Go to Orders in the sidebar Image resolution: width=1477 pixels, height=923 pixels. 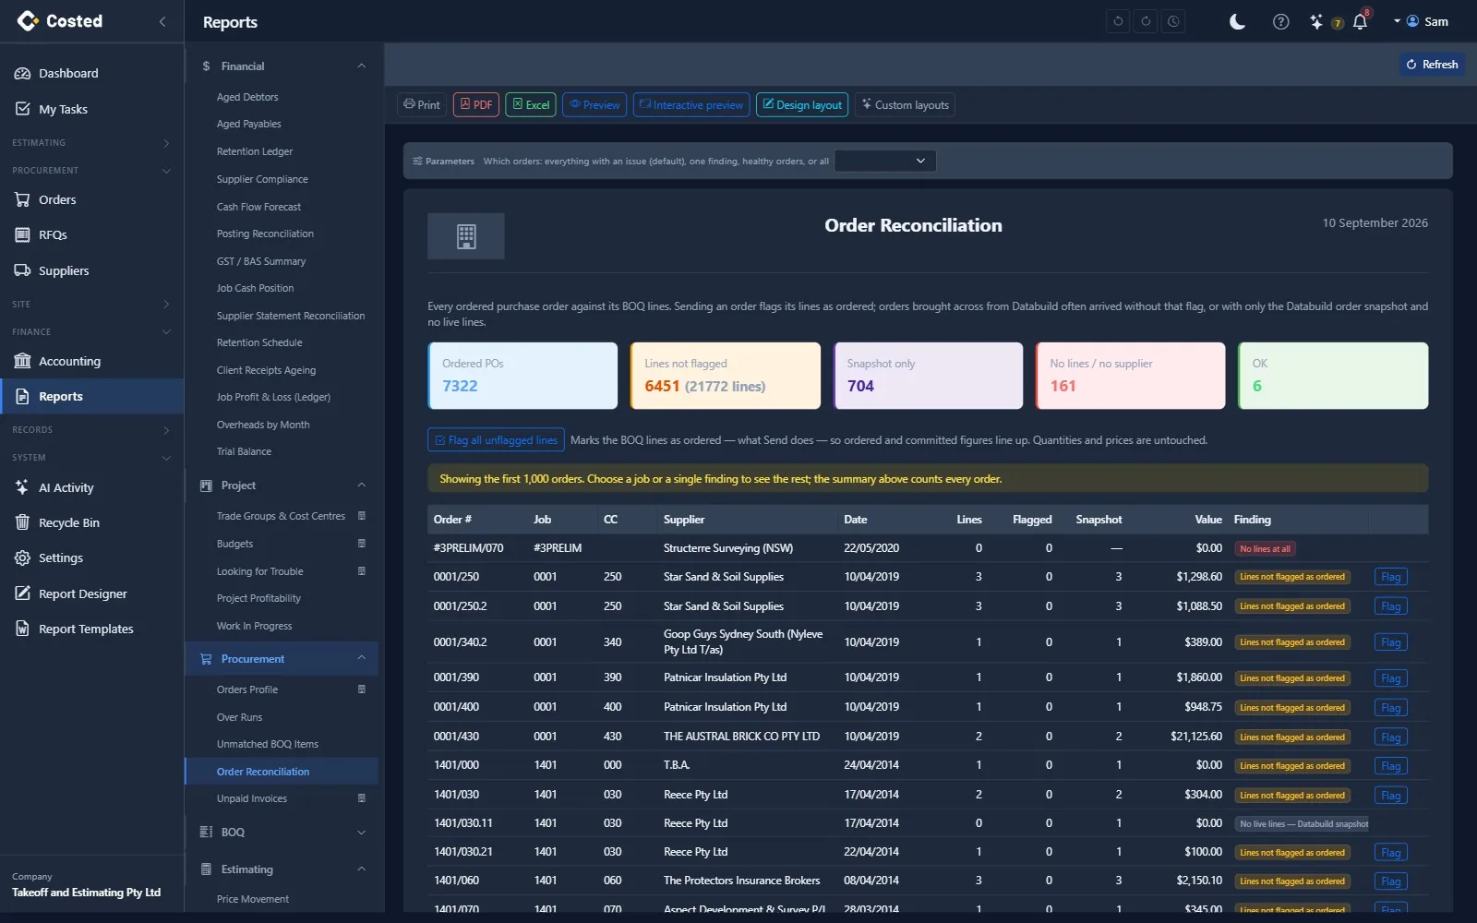[92, 199]
